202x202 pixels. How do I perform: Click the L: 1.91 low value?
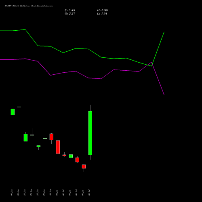[x=102, y=14]
